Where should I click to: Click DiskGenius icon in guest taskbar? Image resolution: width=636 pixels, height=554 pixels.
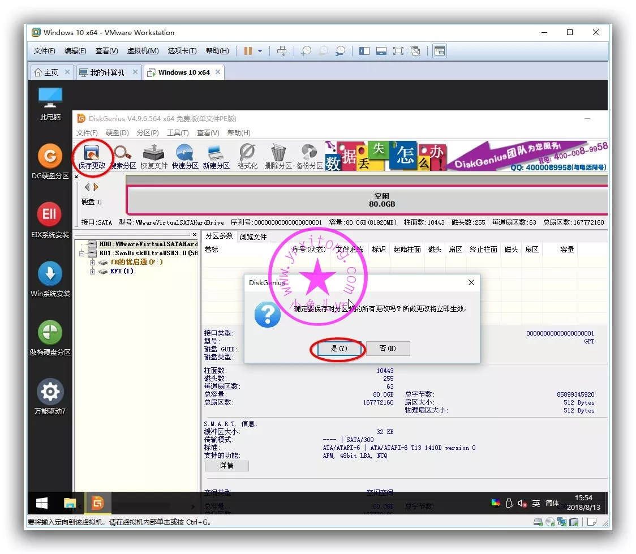(97, 503)
